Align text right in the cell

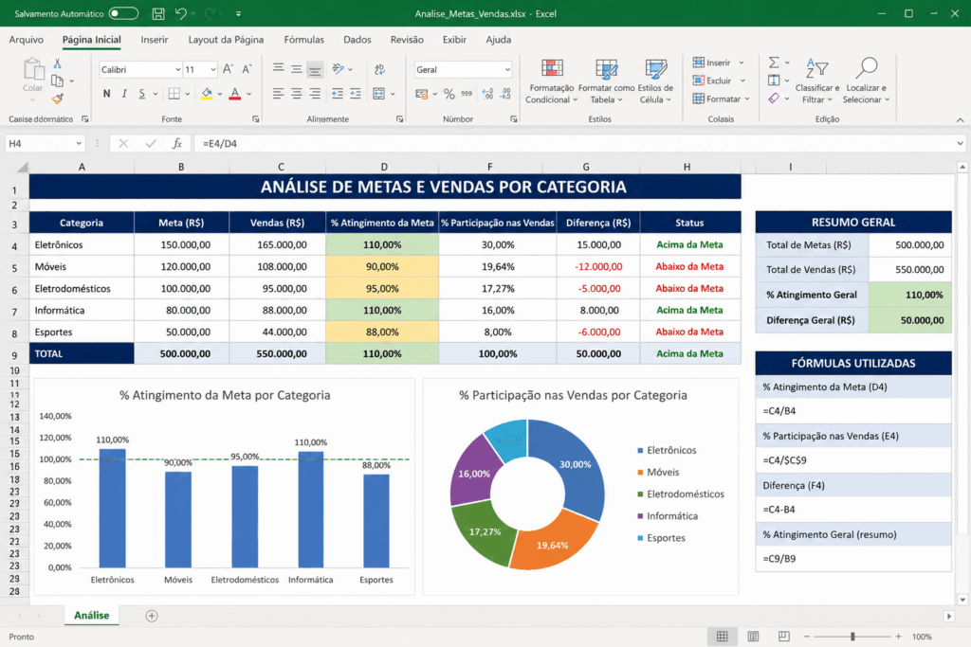click(x=315, y=94)
